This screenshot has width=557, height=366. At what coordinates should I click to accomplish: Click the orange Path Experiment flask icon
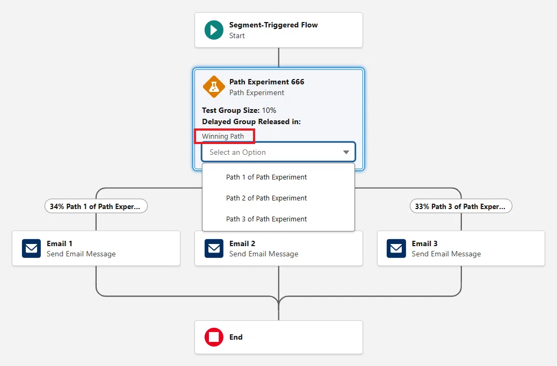coord(214,87)
